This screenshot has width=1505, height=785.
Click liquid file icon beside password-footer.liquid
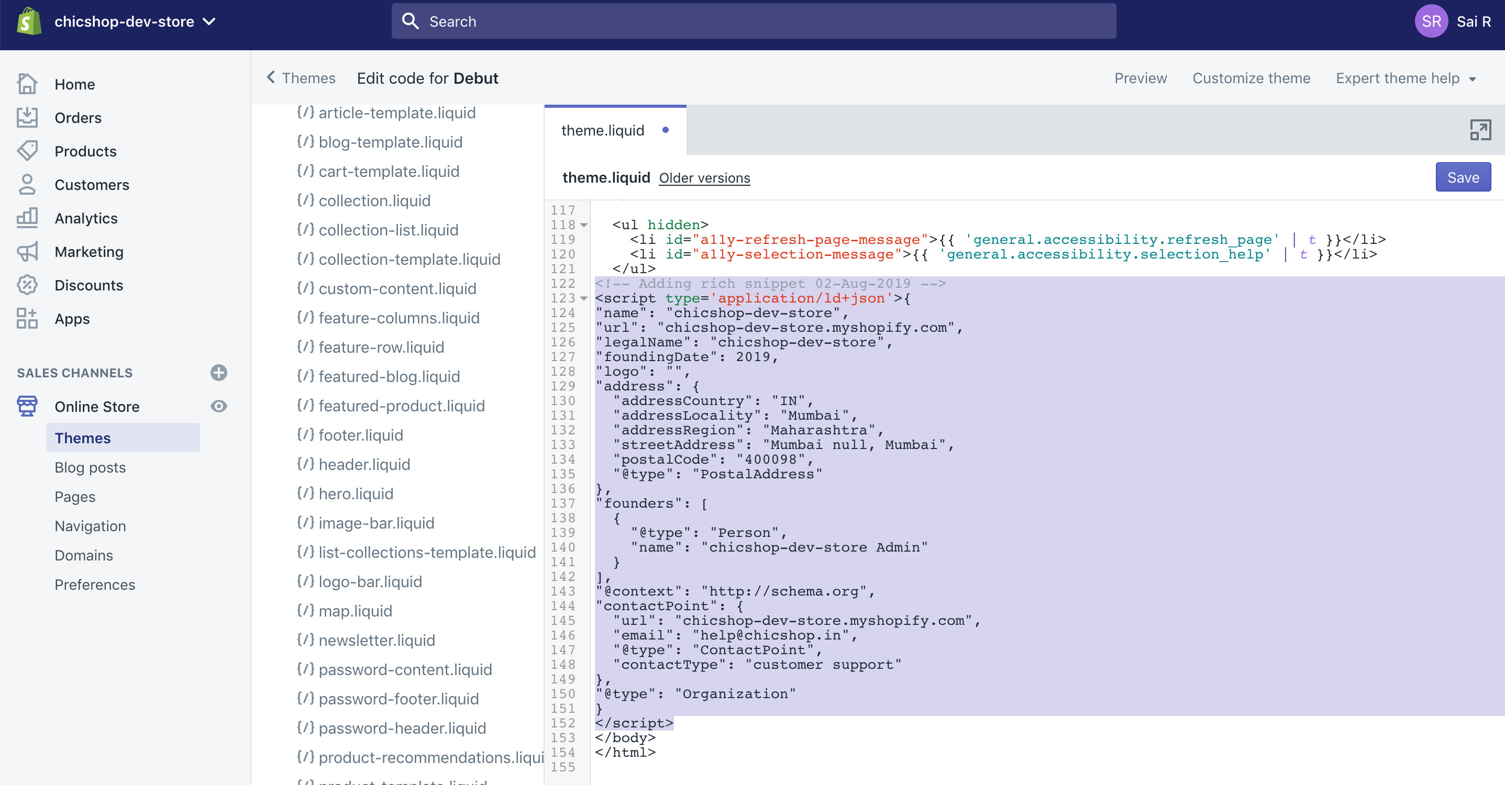coord(305,698)
